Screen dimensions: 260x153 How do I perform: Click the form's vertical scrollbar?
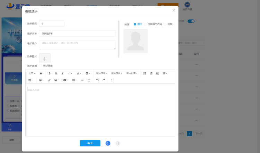click(119, 39)
